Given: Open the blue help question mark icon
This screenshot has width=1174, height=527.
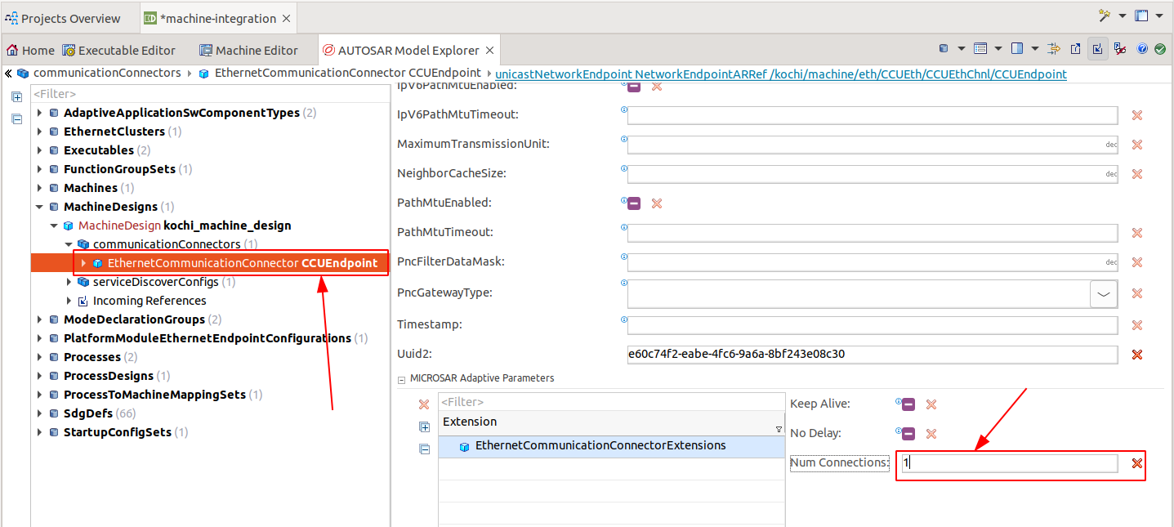Looking at the screenshot, I should 1142,49.
